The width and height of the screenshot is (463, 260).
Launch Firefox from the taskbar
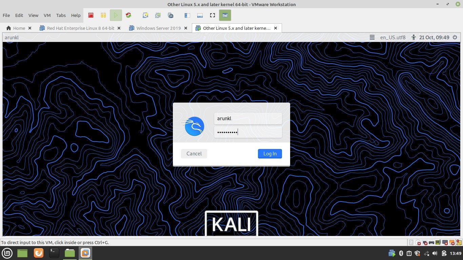tap(39, 253)
